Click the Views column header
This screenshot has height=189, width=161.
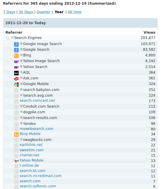pyautogui.click(x=149, y=32)
